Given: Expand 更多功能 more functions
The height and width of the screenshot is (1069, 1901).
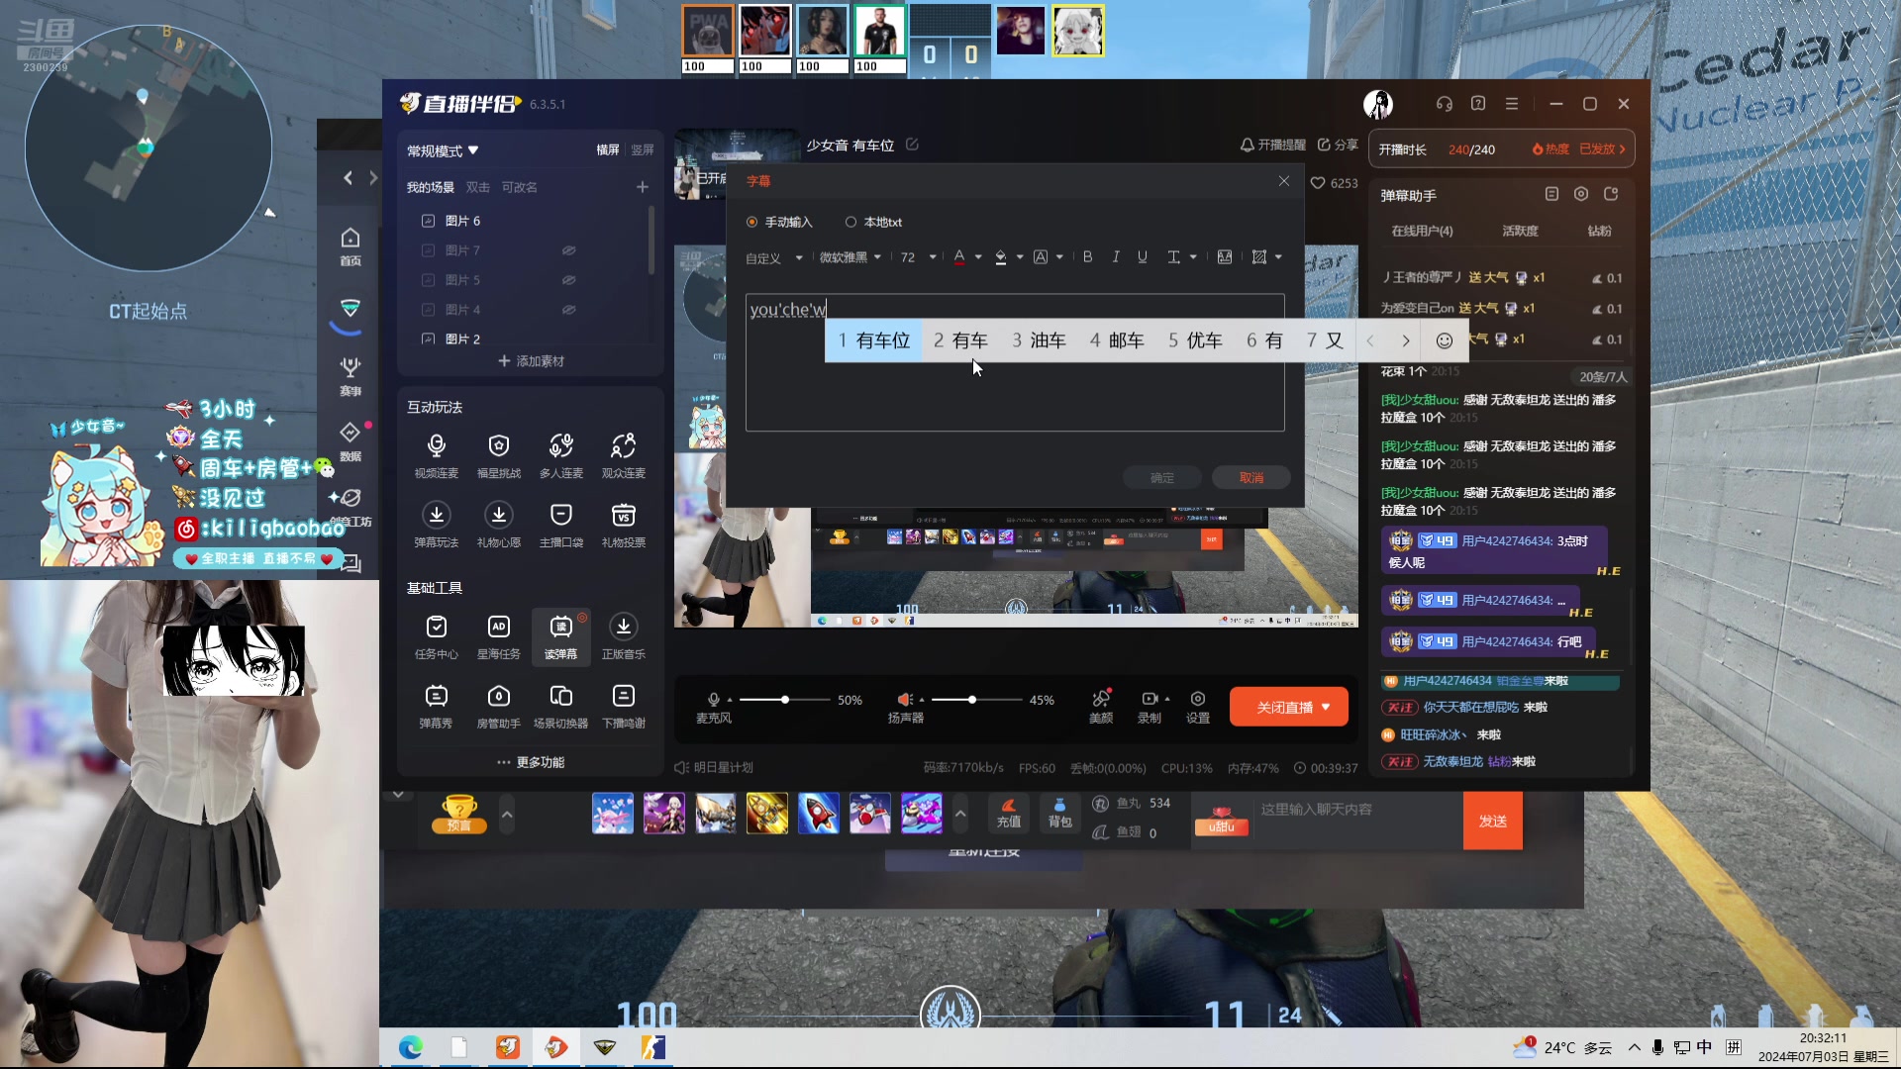Looking at the screenshot, I should pyautogui.click(x=531, y=762).
